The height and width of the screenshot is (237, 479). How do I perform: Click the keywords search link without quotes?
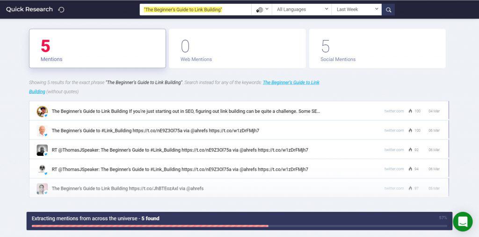click(291, 83)
